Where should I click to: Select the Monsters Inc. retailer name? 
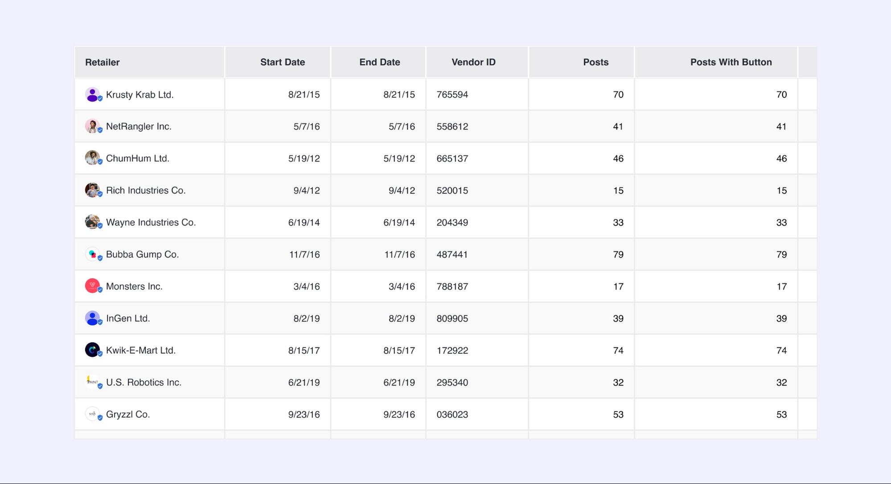click(134, 286)
